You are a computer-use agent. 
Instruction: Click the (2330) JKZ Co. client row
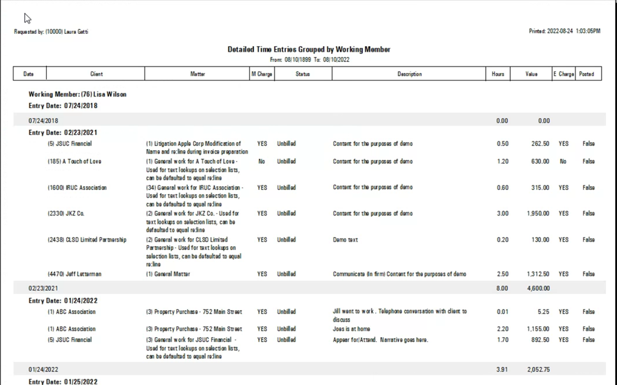[x=66, y=214]
